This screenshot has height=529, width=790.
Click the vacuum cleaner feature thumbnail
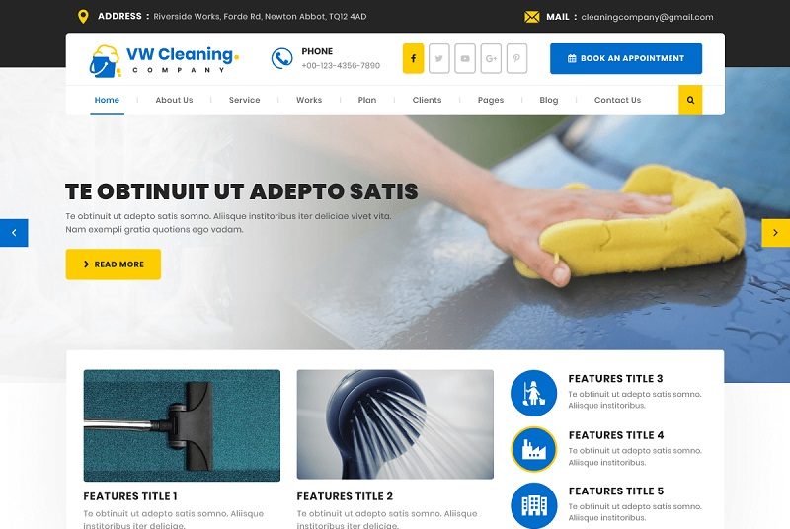pos(182,425)
